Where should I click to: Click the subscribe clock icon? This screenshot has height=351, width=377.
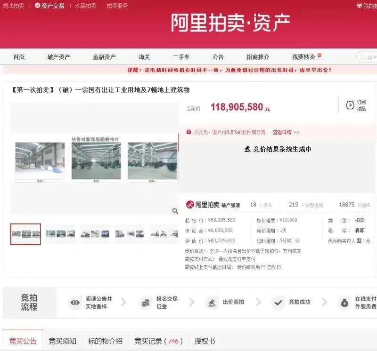tap(350, 105)
